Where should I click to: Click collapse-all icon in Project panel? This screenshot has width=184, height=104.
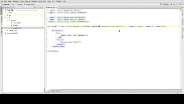pos(37,7)
